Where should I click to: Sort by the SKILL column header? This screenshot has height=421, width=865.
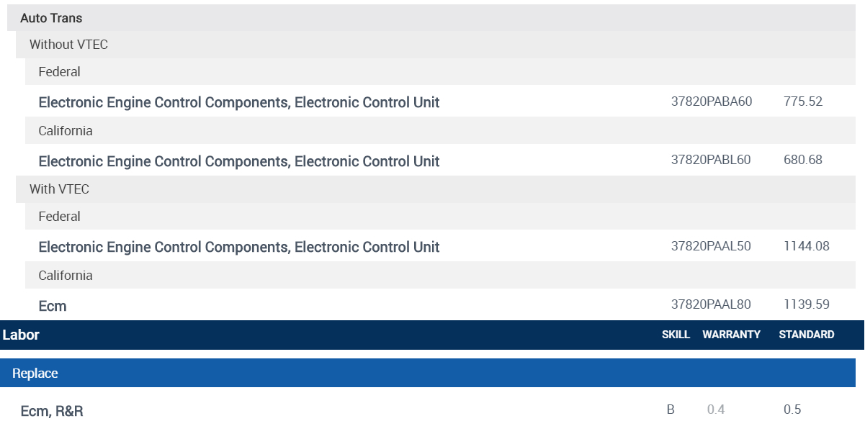click(676, 335)
